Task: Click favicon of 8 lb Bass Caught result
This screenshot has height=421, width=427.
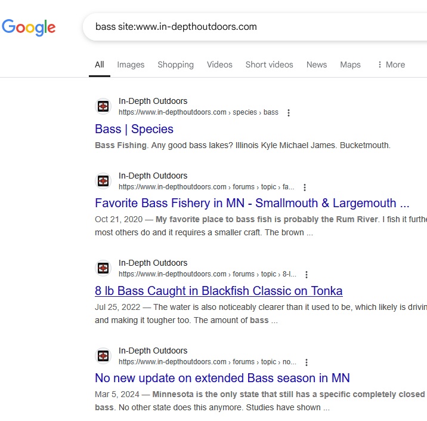Action: 103,268
